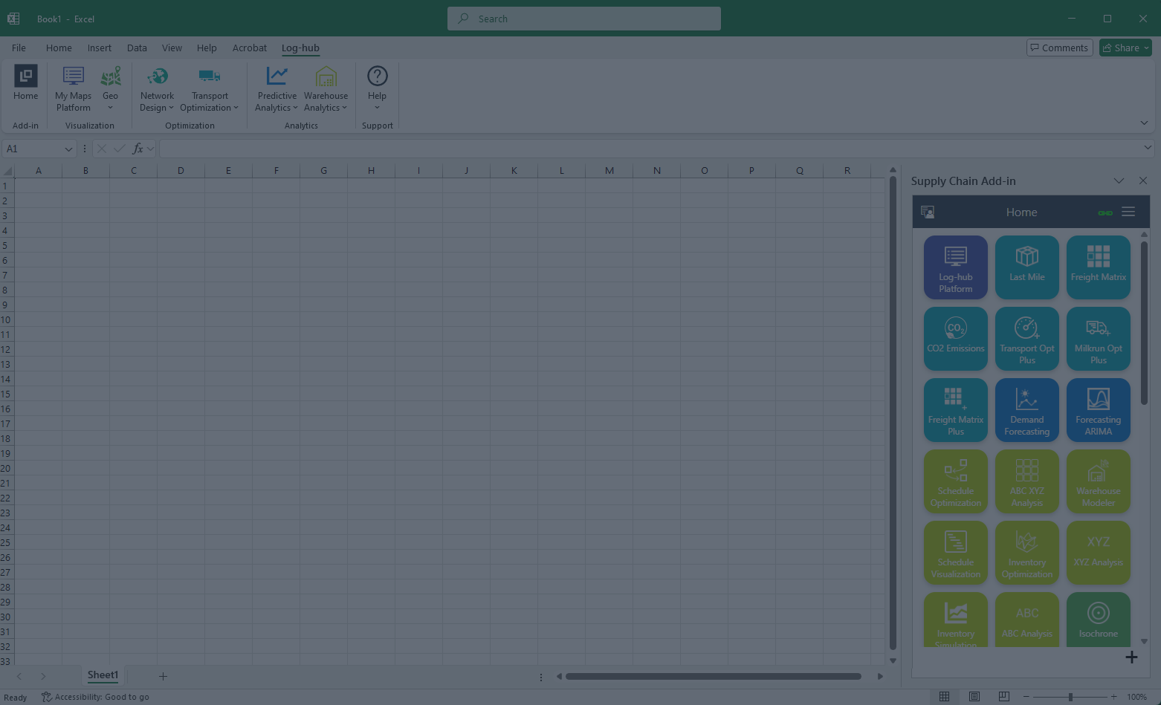
Task: Open the Supply Chain Add-in pane options chevron
Action: pyautogui.click(x=1119, y=181)
